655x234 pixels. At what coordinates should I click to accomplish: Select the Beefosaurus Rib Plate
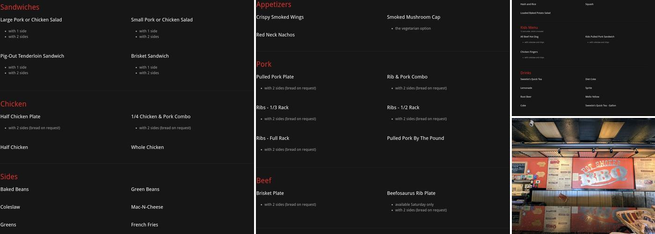tap(411, 193)
